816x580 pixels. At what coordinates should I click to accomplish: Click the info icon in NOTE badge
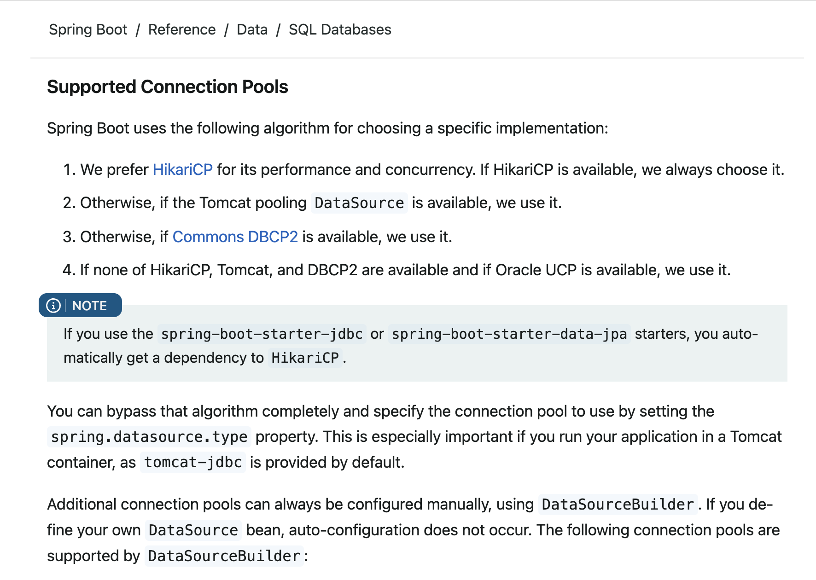click(53, 306)
